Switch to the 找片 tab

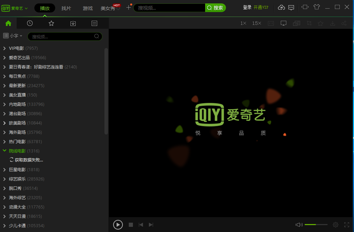pos(66,7)
